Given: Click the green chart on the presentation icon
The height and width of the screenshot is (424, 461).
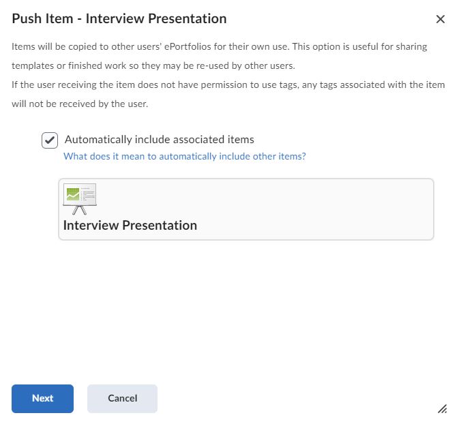Looking at the screenshot, I should (72, 194).
